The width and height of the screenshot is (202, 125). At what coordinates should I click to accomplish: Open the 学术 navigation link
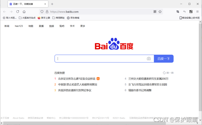click(x=72, y=26)
